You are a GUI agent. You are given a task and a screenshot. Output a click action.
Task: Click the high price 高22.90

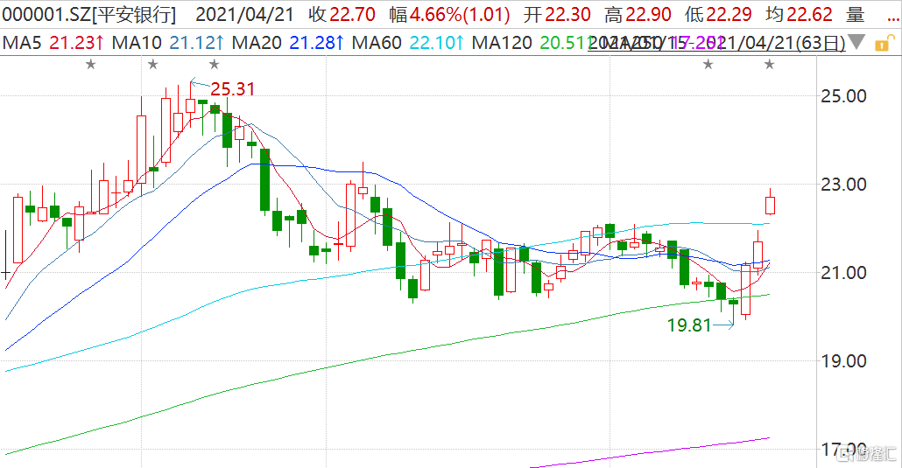click(x=638, y=14)
